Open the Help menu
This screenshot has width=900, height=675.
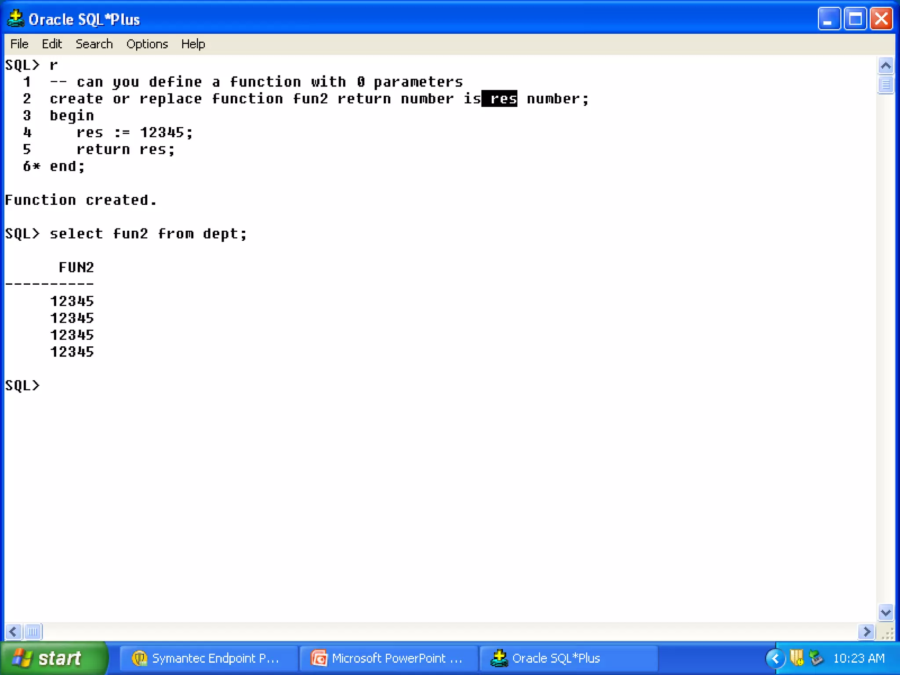[x=193, y=44]
